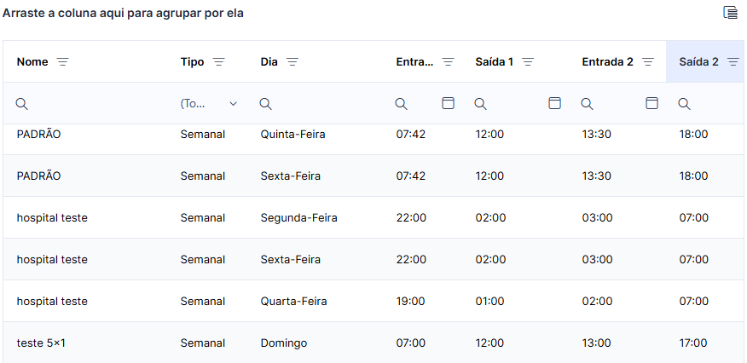Open the Entrada 2 column header filter icon
This screenshot has height=363, width=747.
coord(648,62)
